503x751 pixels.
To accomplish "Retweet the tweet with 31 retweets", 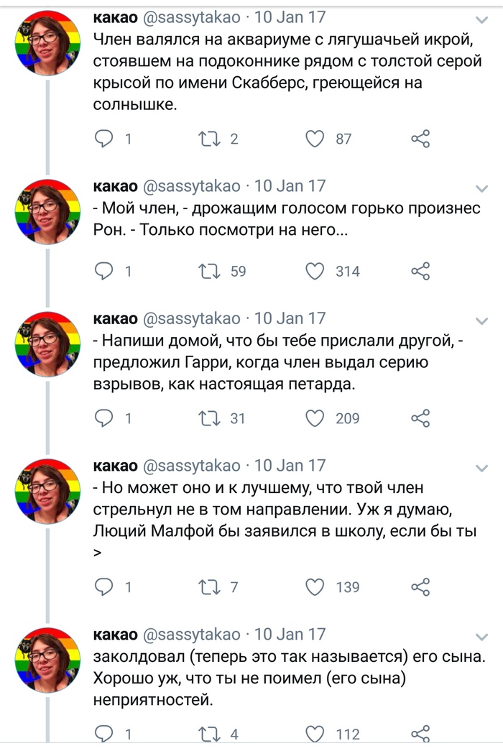I will coord(208,418).
